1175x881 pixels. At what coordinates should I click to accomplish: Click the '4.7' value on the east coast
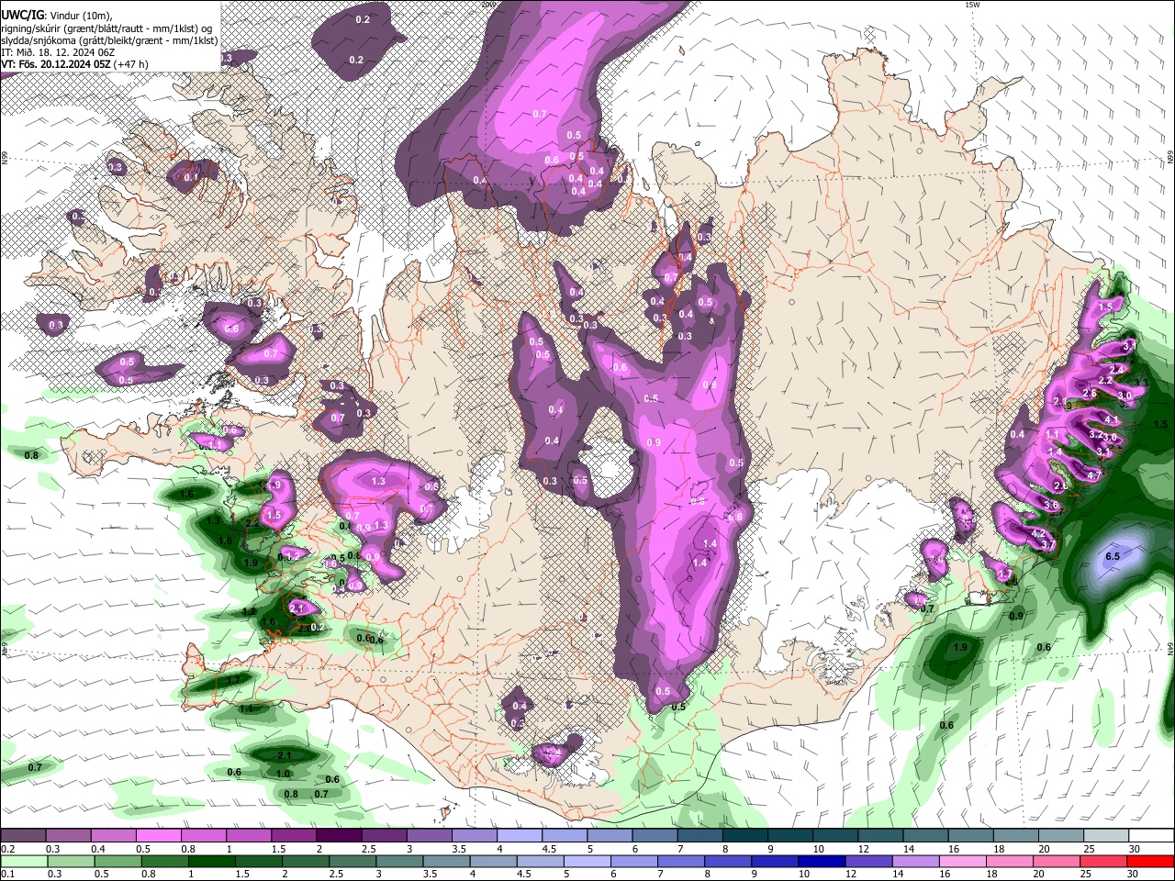click(1093, 476)
